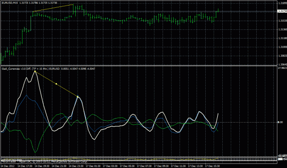Click the 1.31895 price axis label

pyautogui.click(x=282, y=3)
